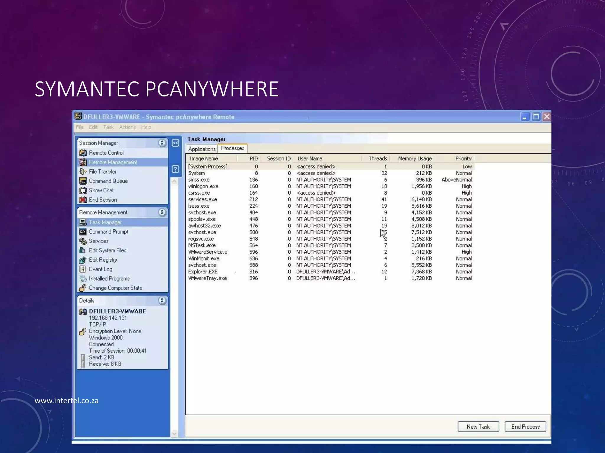Open the Task menu
Viewport: 605px width, 453px height.
pos(108,127)
